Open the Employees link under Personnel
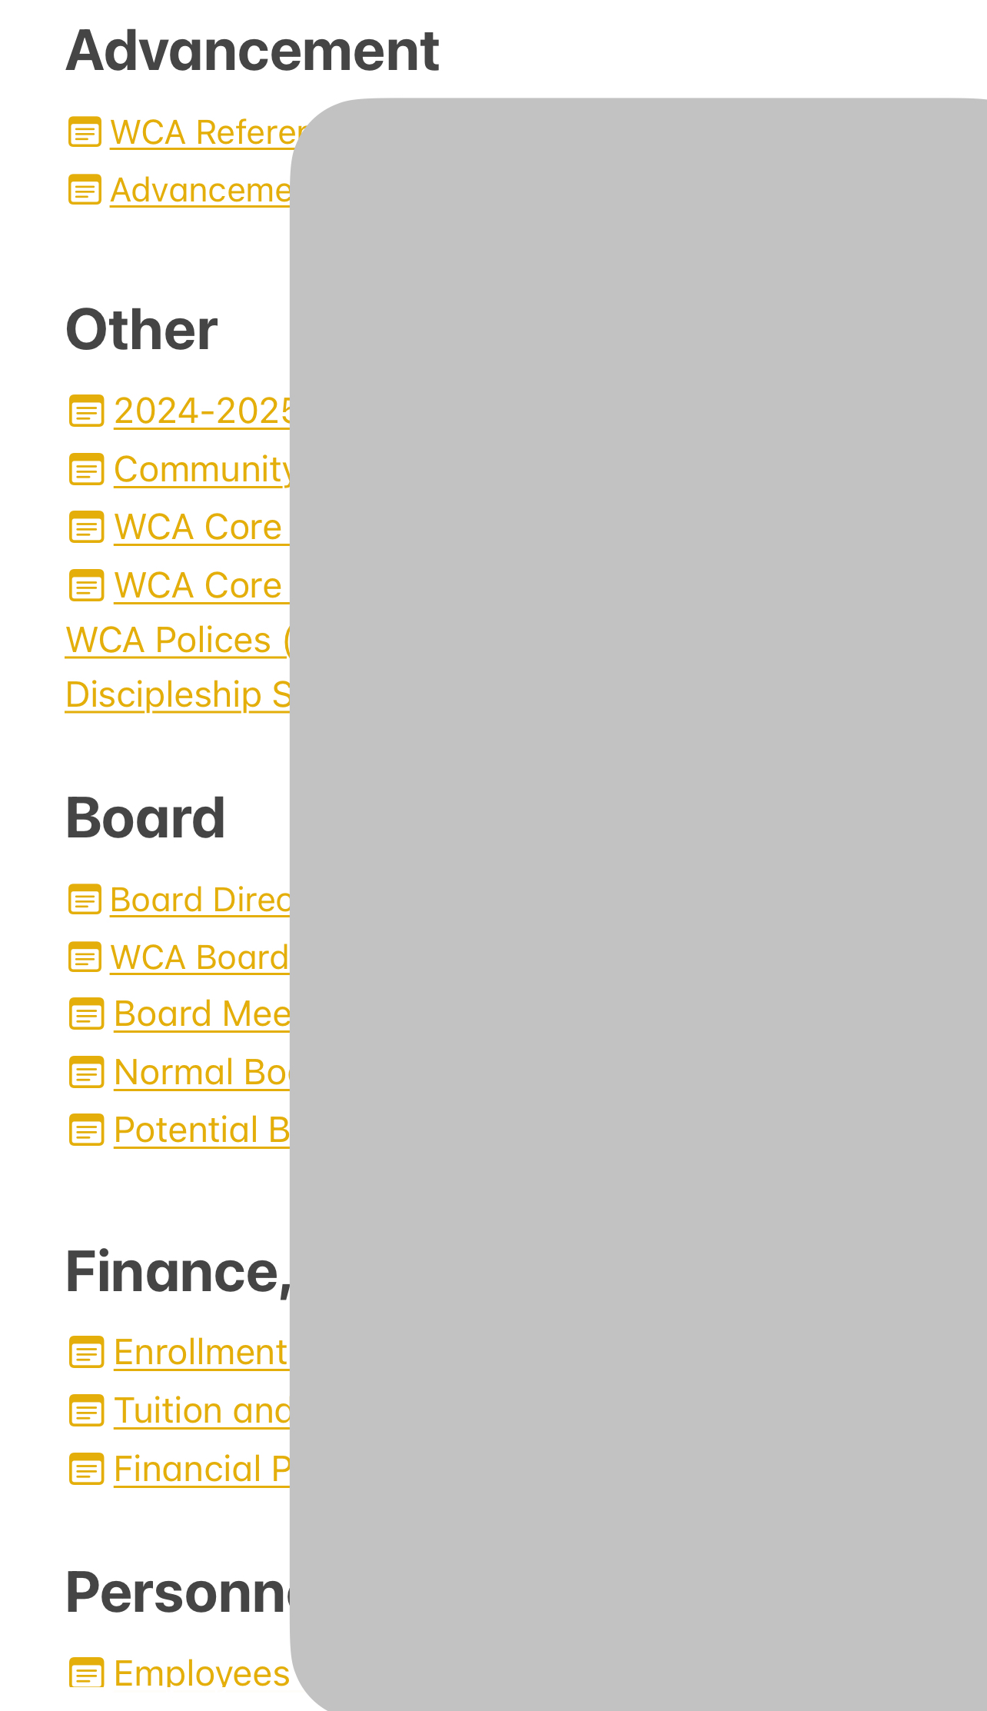 [x=201, y=1673]
